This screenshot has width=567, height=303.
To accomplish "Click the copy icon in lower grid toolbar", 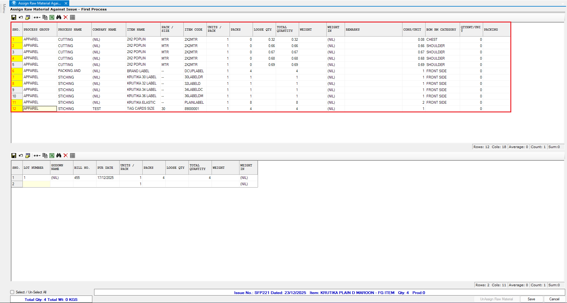I will click(x=45, y=156).
